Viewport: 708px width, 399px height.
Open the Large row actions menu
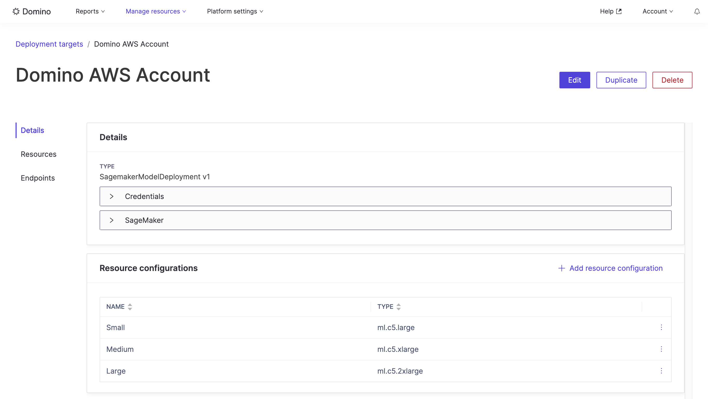[x=661, y=371]
